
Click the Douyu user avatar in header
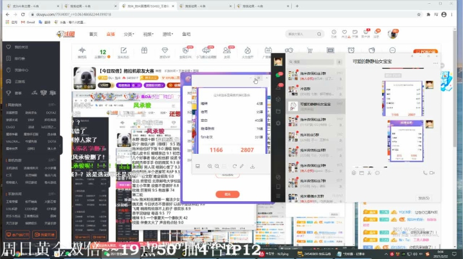pos(393,34)
